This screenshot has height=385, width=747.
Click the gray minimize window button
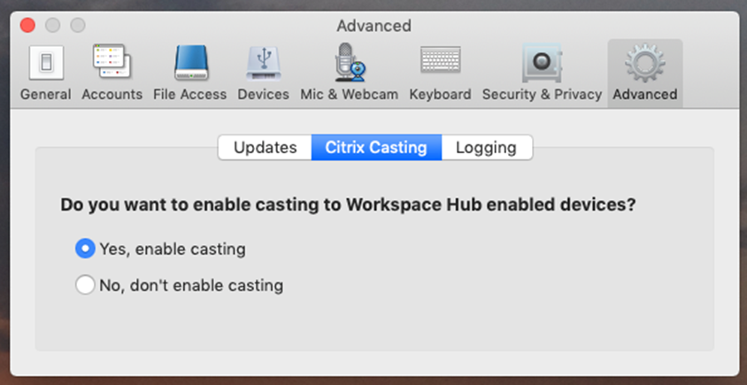coord(53,26)
